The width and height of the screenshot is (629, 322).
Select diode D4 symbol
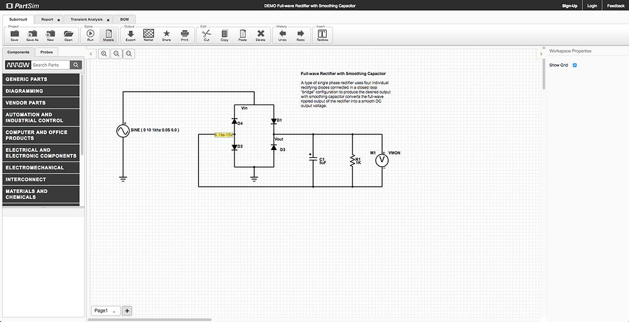(234, 121)
